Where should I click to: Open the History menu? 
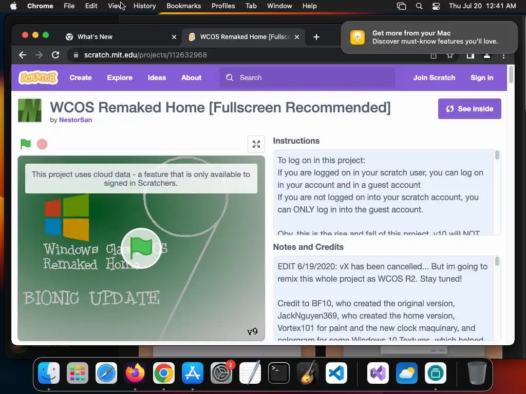pos(144,6)
